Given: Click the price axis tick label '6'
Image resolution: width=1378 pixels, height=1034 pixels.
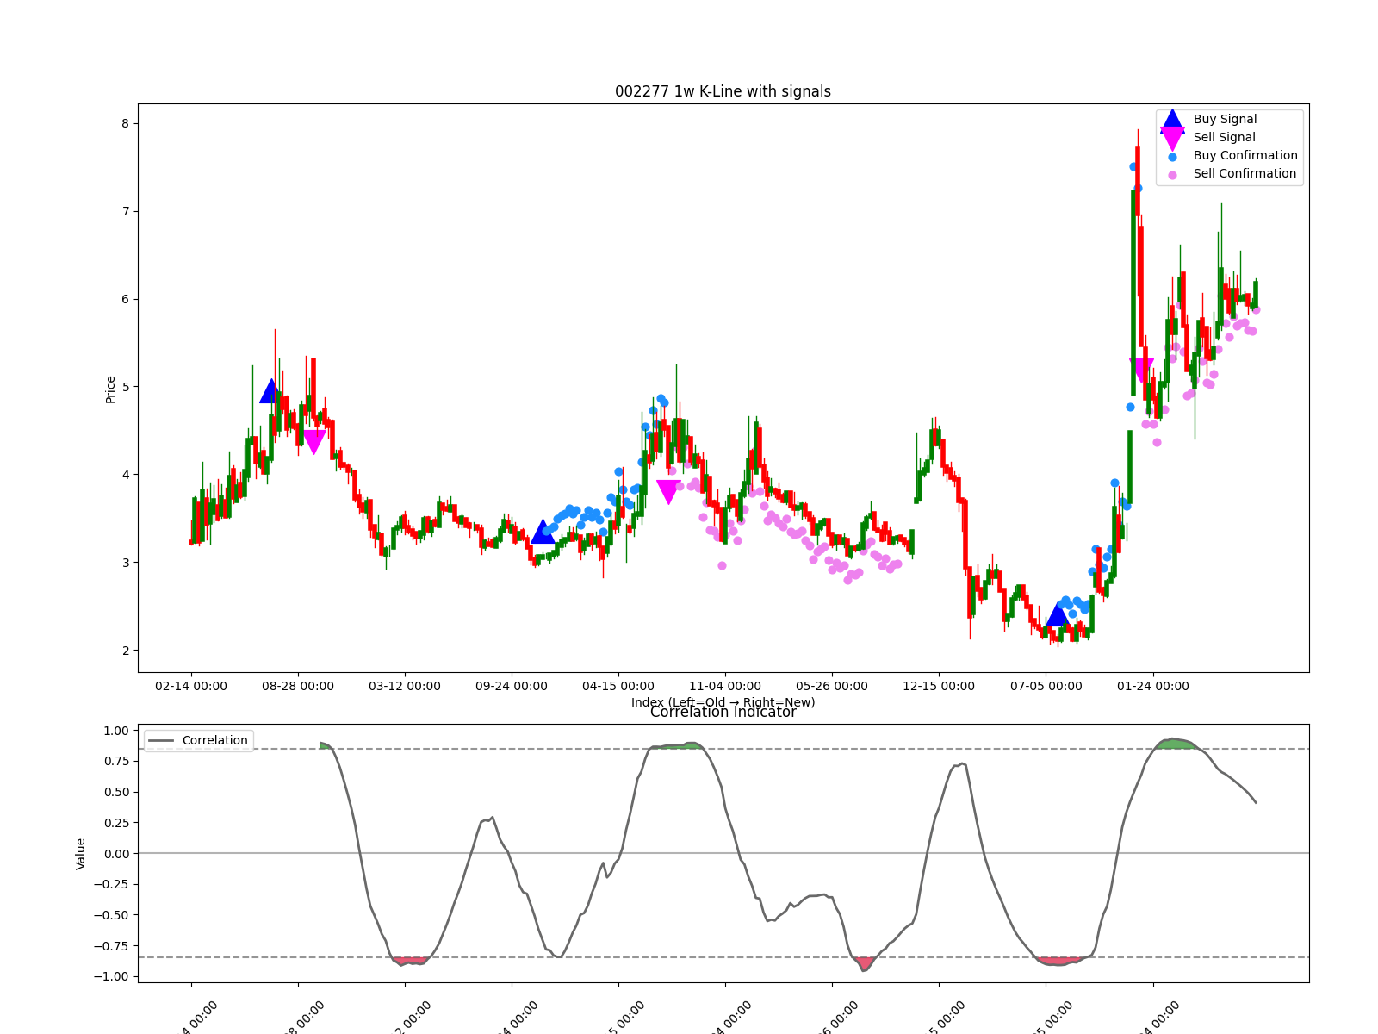Looking at the screenshot, I should (125, 299).
